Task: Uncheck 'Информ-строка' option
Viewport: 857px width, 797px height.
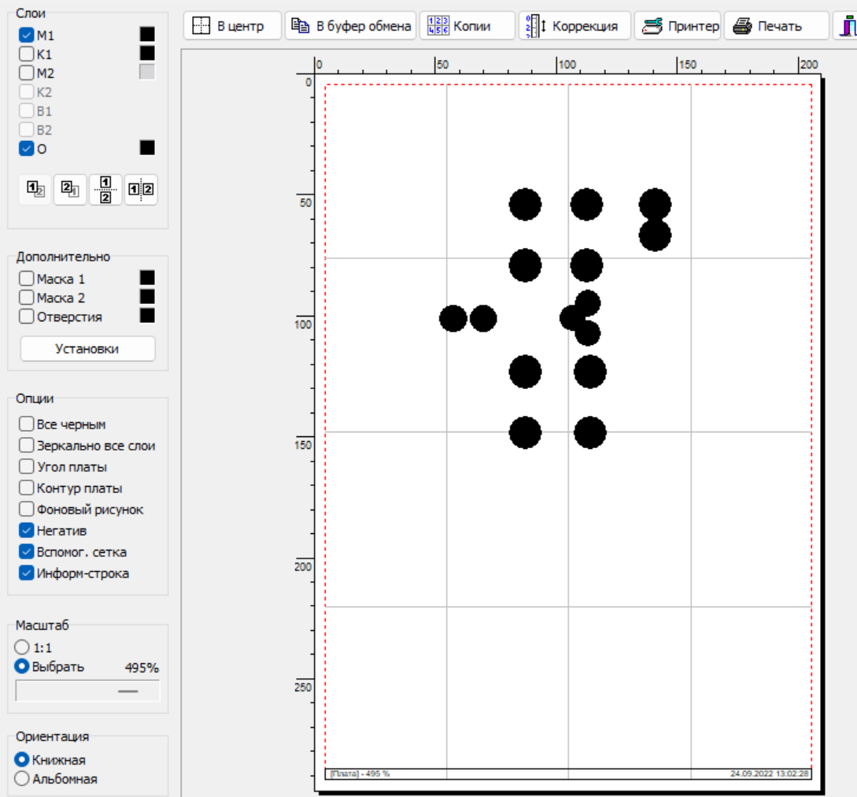Action: point(26,573)
